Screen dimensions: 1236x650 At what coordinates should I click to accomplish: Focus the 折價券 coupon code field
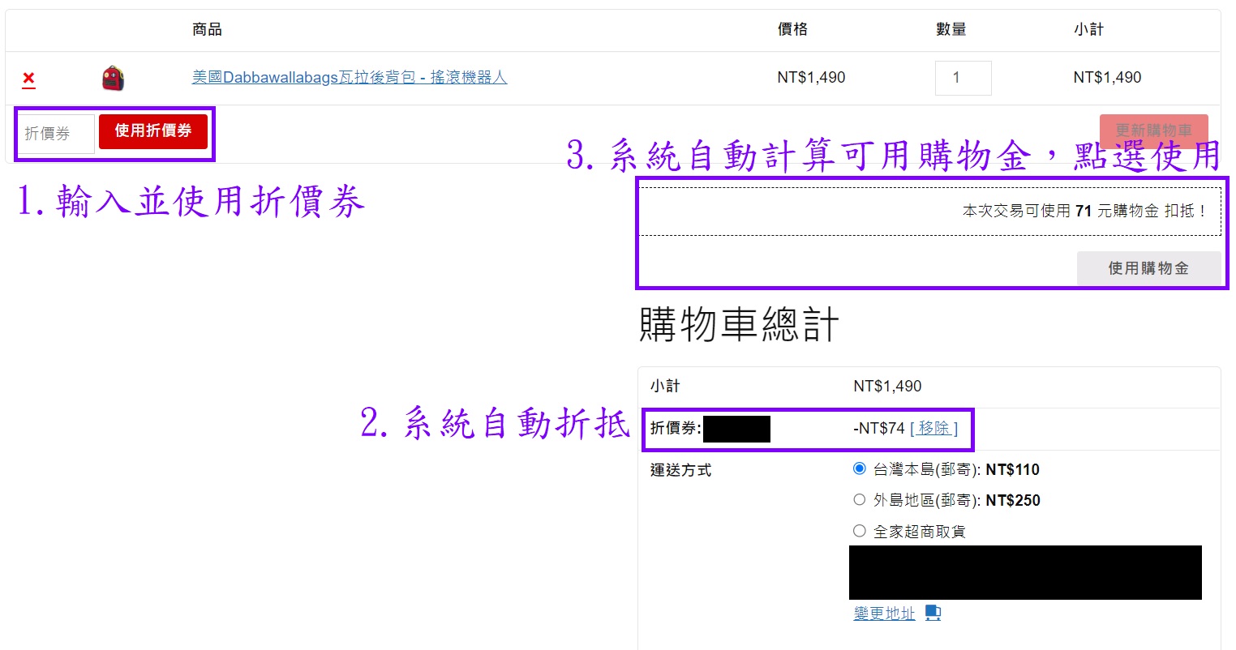pyautogui.click(x=55, y=133)
